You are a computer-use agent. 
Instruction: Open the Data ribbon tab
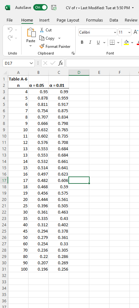click(x=114, y=20)
